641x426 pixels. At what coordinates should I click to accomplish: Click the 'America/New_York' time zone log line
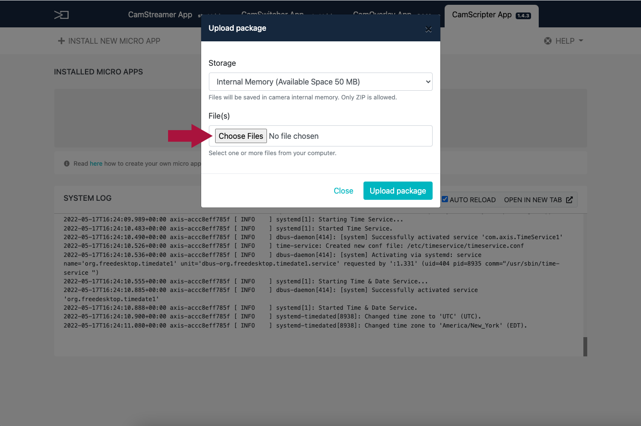click(295, 326)
